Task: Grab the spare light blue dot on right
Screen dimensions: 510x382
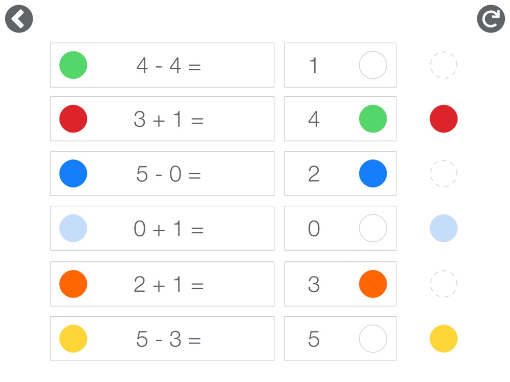Action: 444,228
